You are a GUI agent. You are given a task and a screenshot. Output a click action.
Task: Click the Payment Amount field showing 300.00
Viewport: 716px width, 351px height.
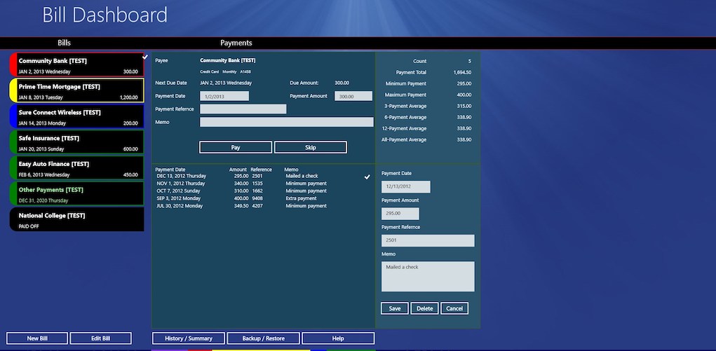[353, 96]
